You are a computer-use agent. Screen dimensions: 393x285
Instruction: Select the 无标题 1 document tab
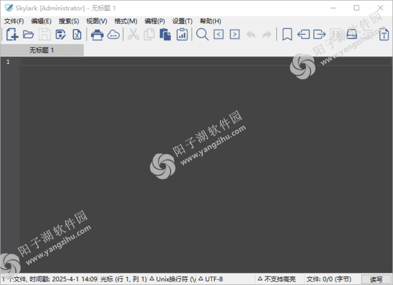coord(42,50)
